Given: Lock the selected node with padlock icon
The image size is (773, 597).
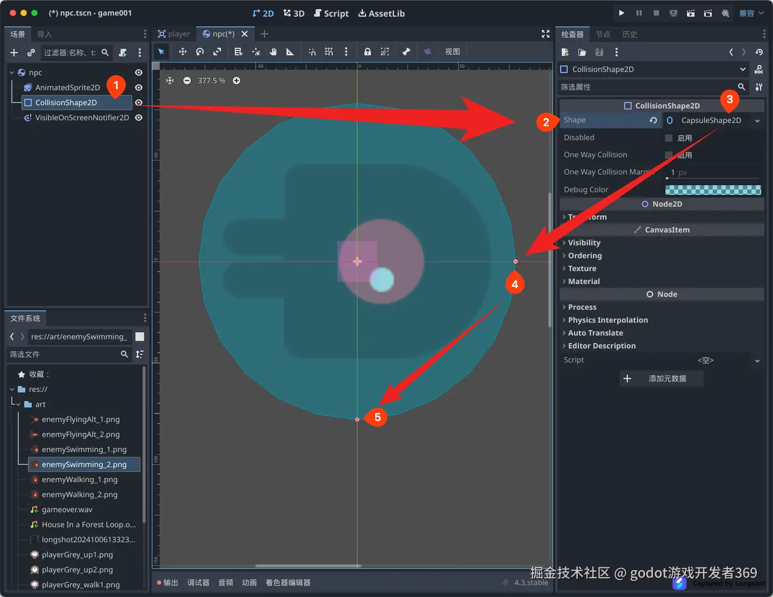Looking at the screenshot, I should click(368, 52).
